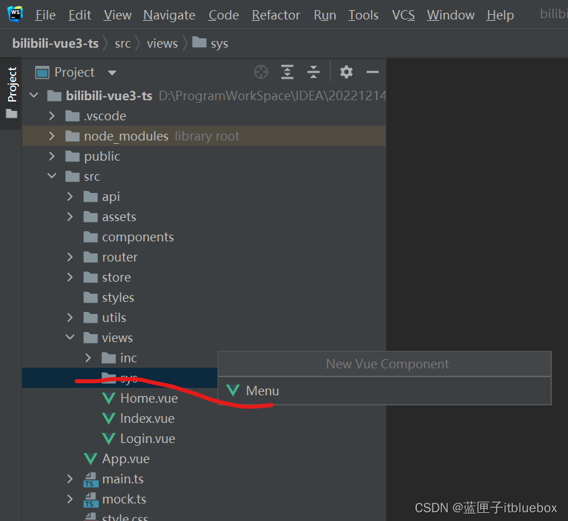Open the Tools menu
This screenshot has height=521, width=568.
363,15
